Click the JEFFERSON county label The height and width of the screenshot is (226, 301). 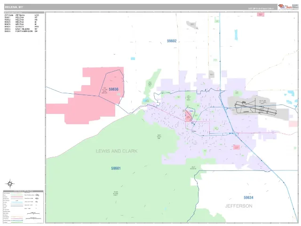[x=238, y=206]
